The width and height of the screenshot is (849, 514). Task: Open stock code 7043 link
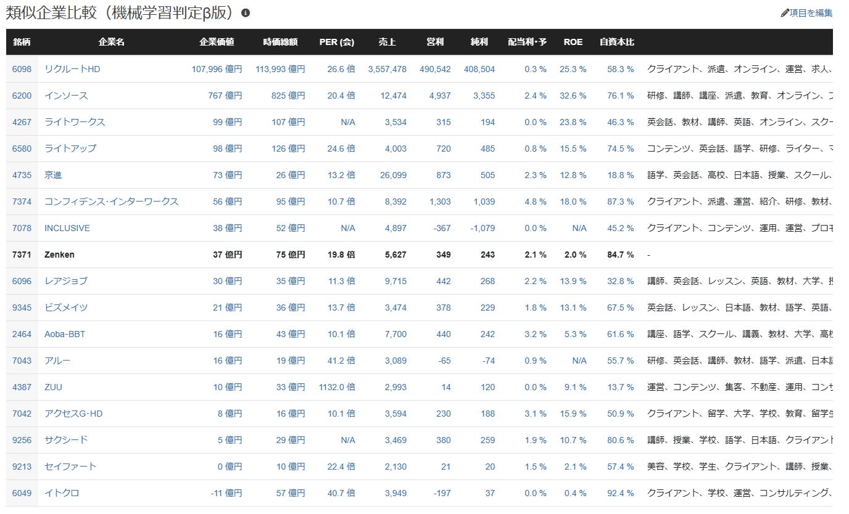(22, 361)
